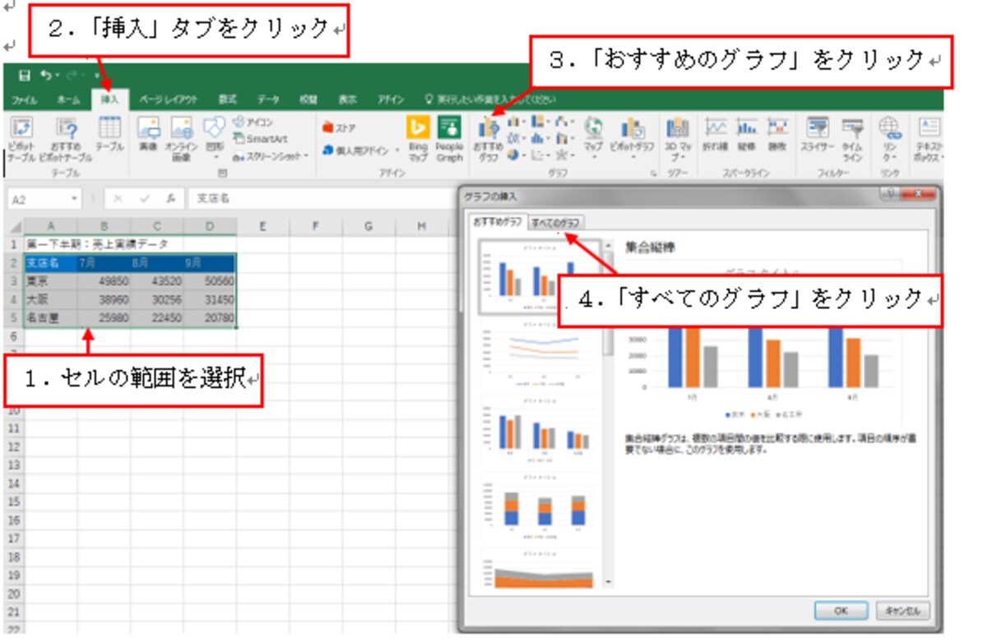Open the quick access toolbar customize arrow
The height and width of the screenshot is (642, 987).
(95, 76)
